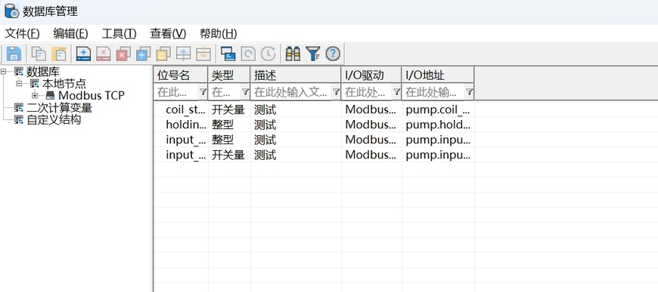Open filter dropdown for 描述 column
The height and width of the screenshot is (292, 658).
click(336, 92)
